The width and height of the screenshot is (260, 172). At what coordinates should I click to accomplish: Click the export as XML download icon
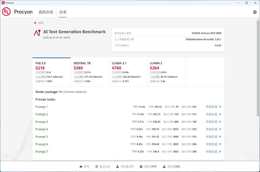(x=164, y=167)
